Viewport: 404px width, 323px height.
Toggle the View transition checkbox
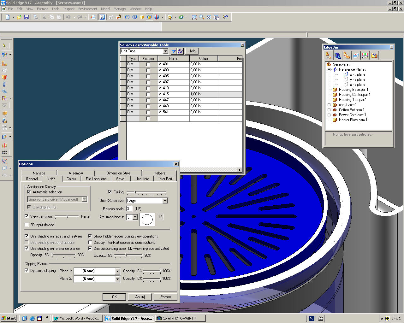pyautogui.click(x=27, y=216)
